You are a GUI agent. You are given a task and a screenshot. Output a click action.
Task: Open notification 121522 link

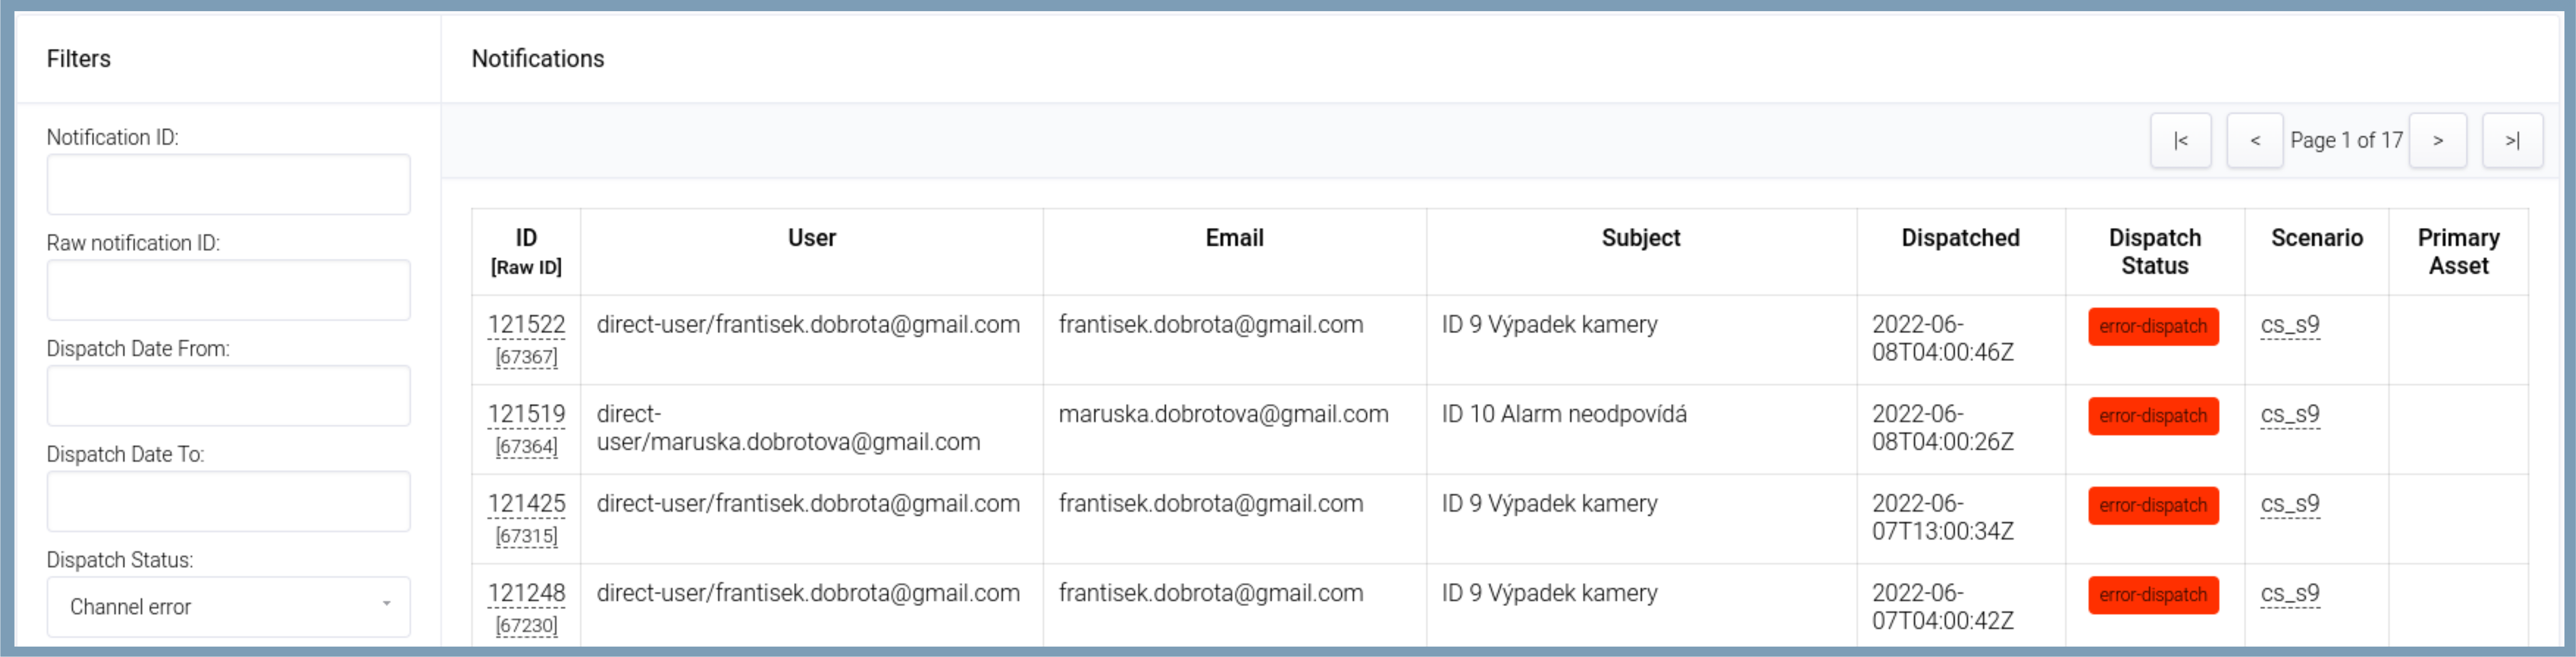[526, 325]
